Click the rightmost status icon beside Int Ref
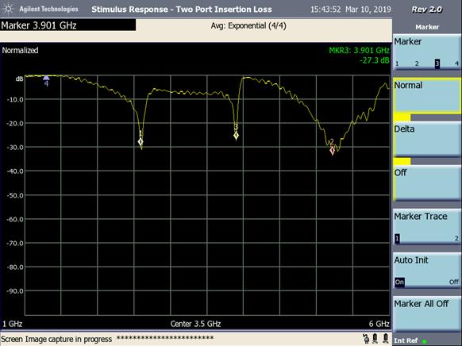462x346 pixels. coord(385,339)
